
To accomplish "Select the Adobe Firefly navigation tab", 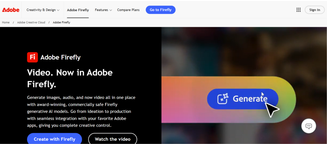I will [78, 10].
